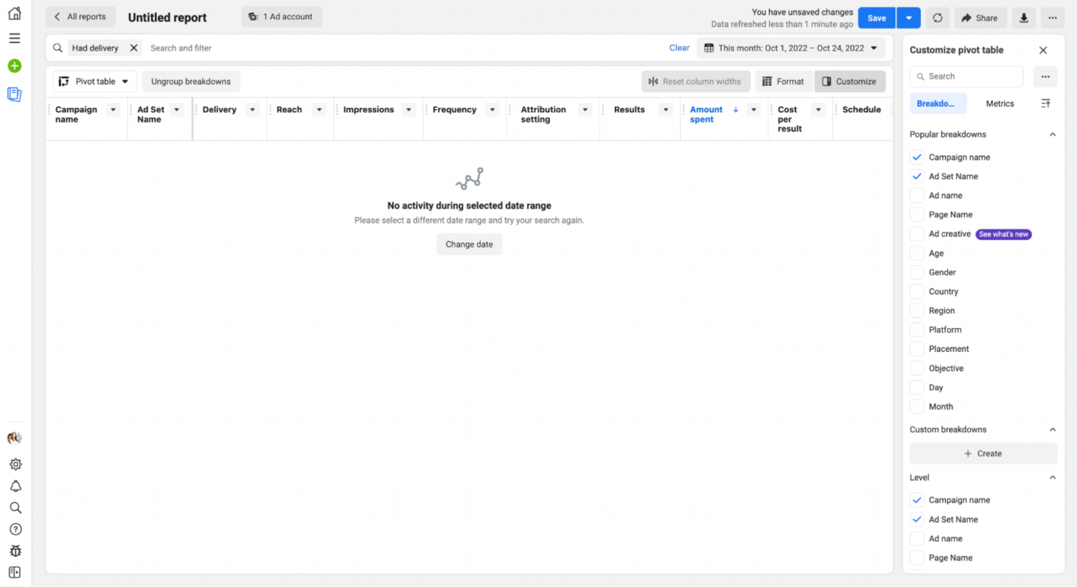Click the bug report icon

(x=15, y=551)
